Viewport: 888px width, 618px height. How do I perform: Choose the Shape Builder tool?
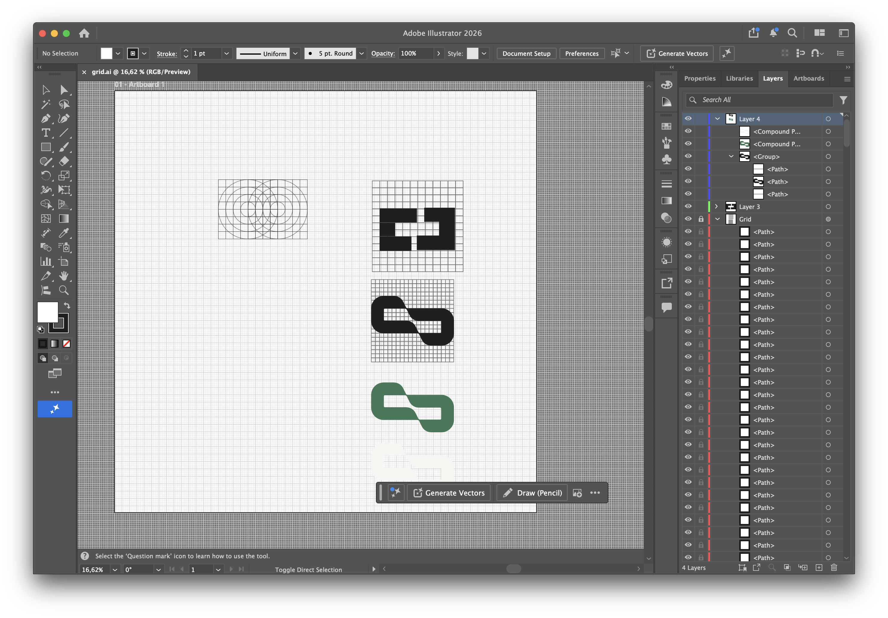click(46, 204)
